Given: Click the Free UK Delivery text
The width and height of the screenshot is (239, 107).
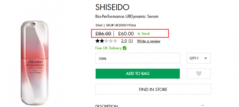Looking at the screenshot, I should pos(108,48).
